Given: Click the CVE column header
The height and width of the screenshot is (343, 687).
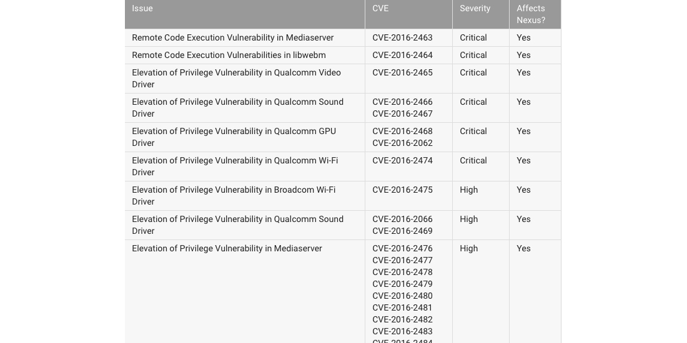Looking at the screenshot, I should click(380, 8).
